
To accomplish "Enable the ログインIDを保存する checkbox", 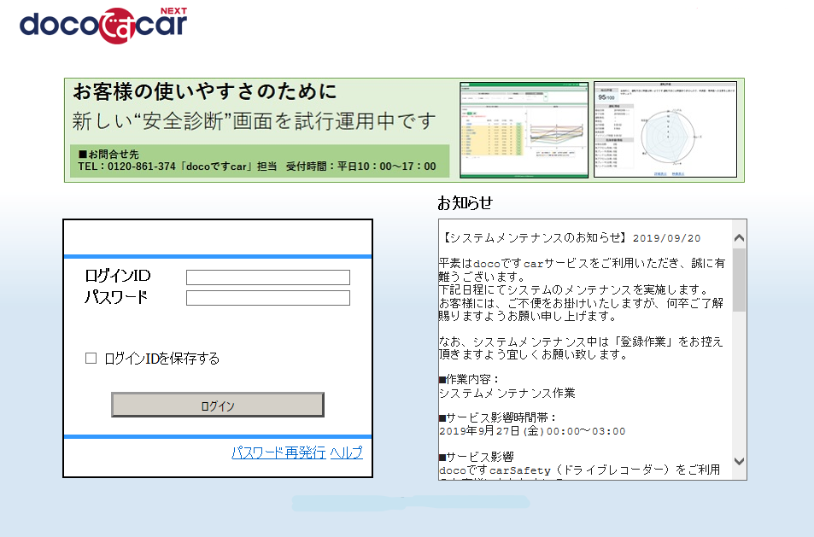I will pyautogui.click(x=91, y=358).
